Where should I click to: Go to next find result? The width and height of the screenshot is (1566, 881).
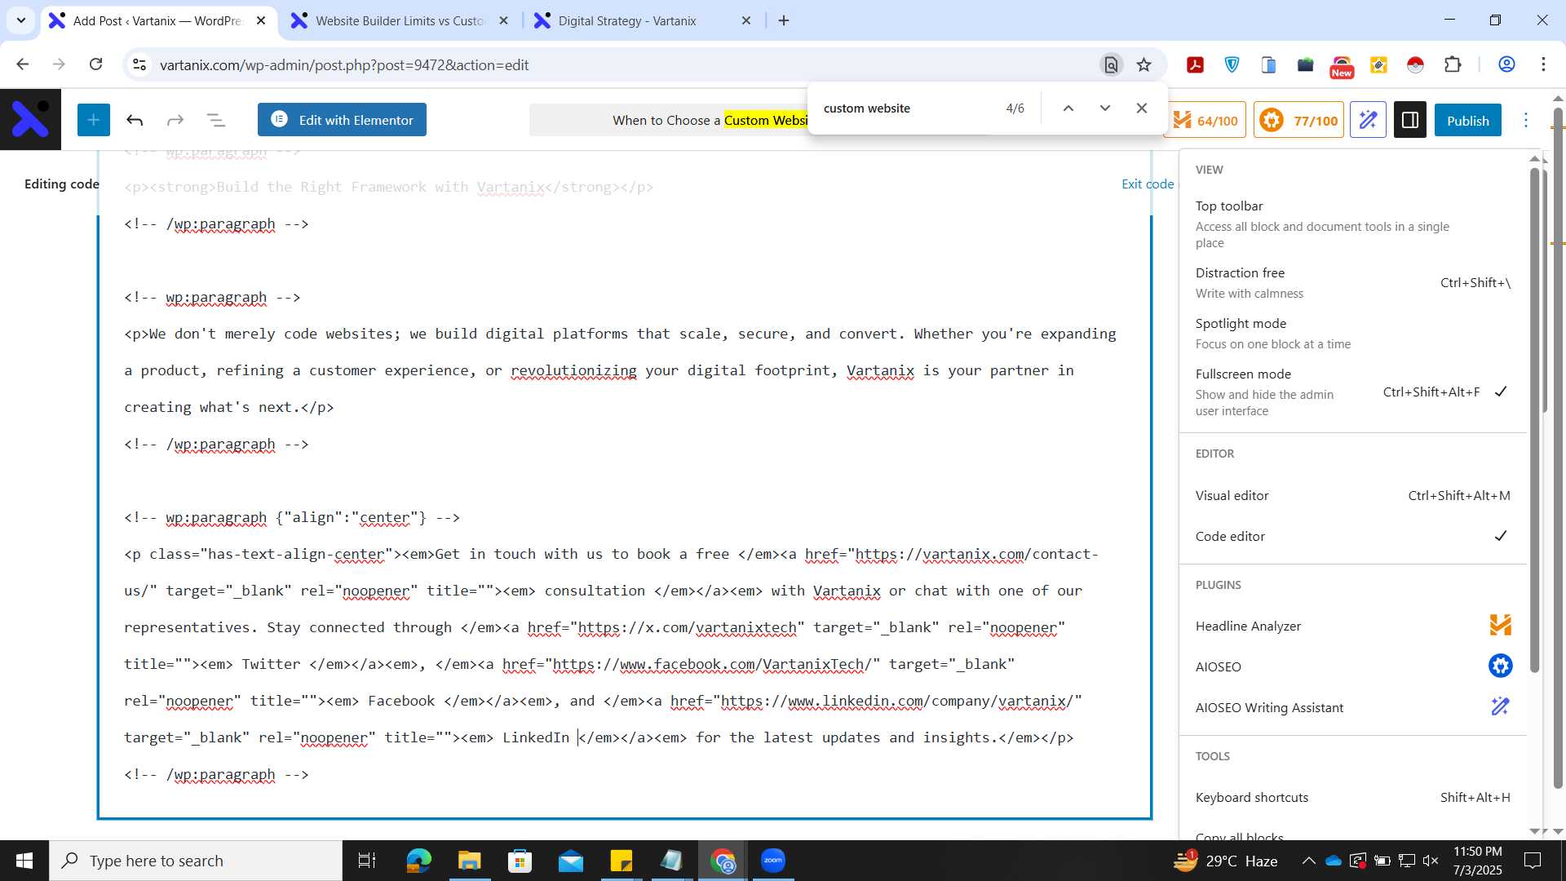[x=1104, y=108]
